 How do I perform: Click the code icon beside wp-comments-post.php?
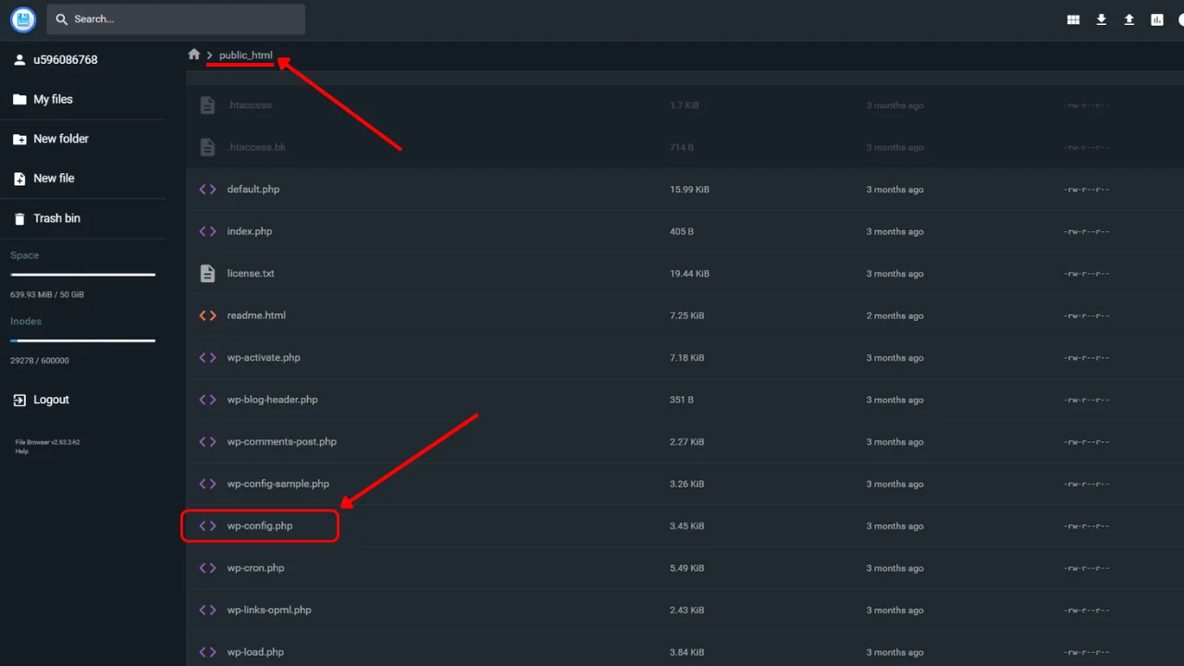pyautogui.click(x=208, y=442)
